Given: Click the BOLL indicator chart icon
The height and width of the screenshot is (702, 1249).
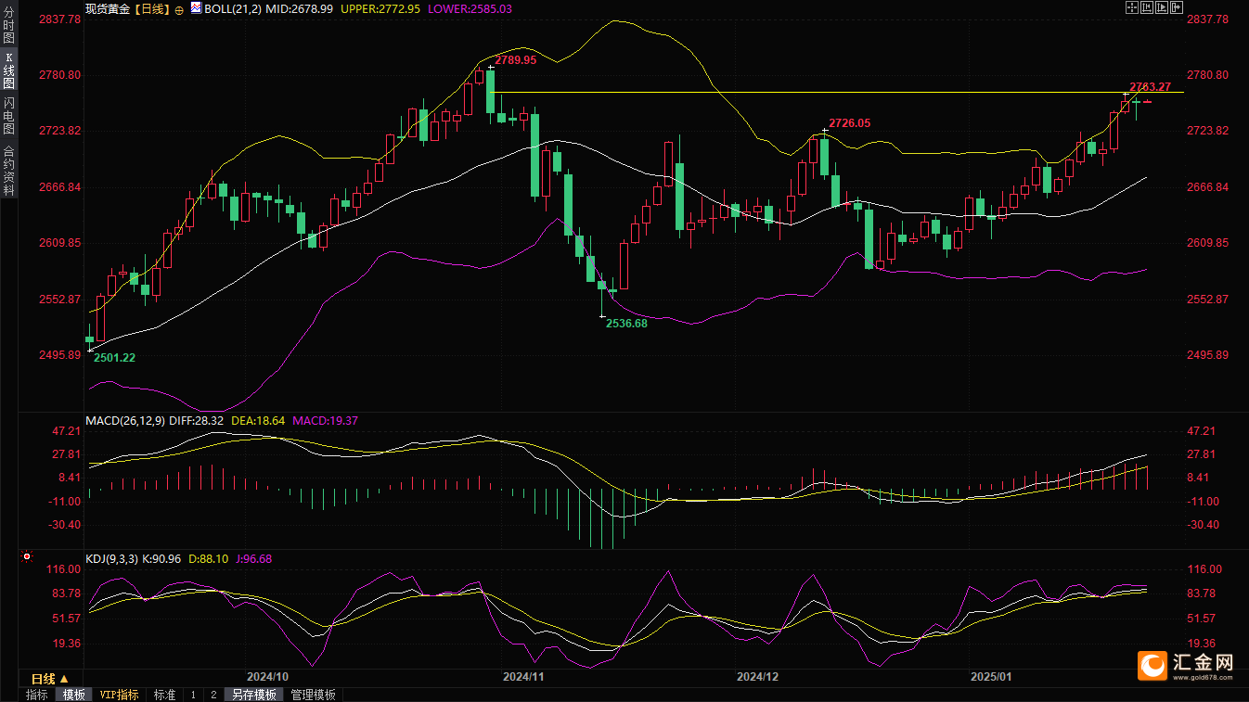Looking at the screenshot, I should (195, 8).
